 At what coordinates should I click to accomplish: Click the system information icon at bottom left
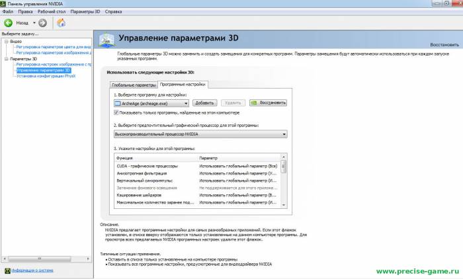click(6, 270)
